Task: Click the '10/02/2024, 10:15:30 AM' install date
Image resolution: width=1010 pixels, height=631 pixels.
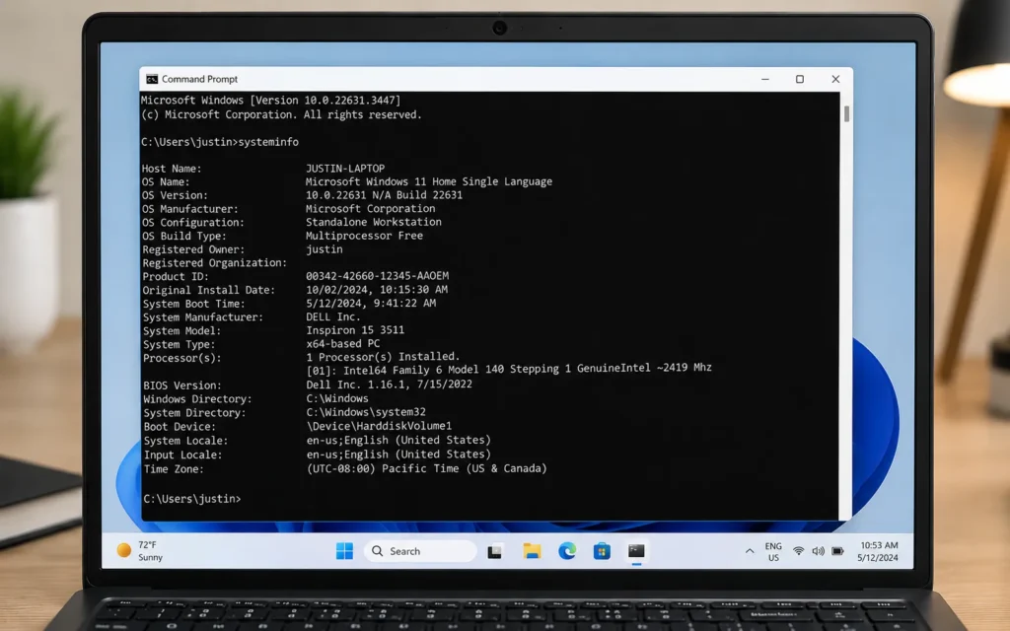Action: tap(377, 290)
